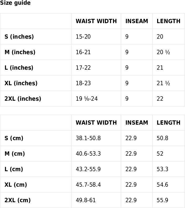Select the WAIST WIDTH header in inches table
Viewport: 185px width, 208px height.
click(96, 21)
